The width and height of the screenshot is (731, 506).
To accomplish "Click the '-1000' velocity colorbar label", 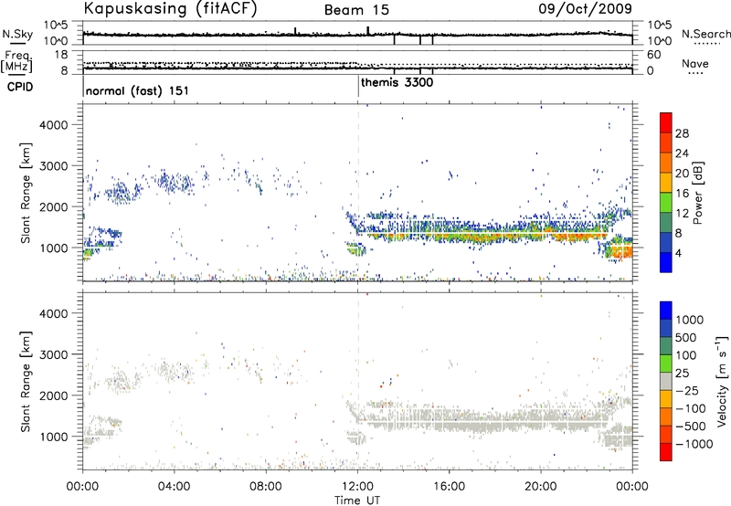I will pyautogui.click(x=694, y=444).
